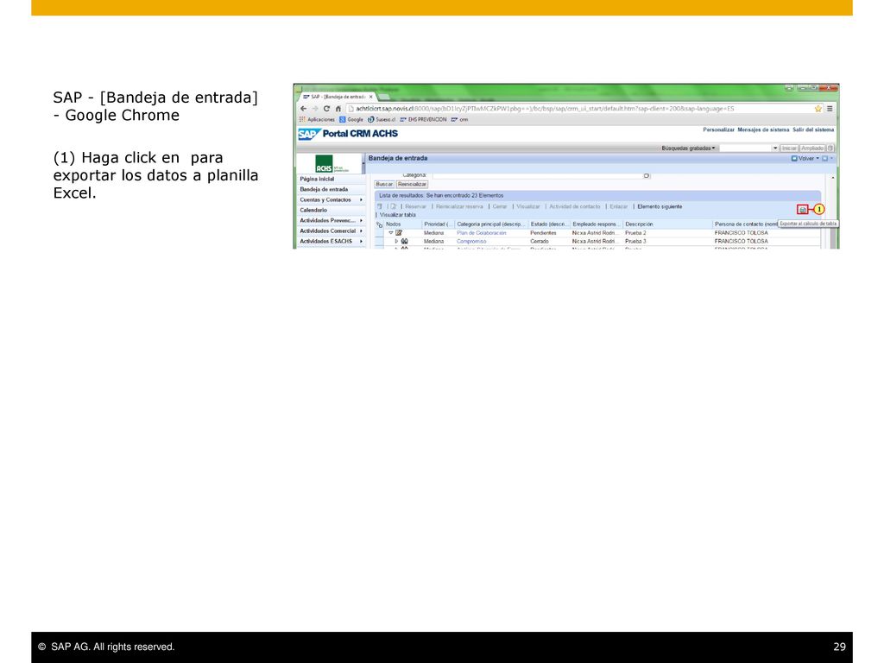884x663 pixels.
Task: Click the Categoría input field
Action: [538, 175]
